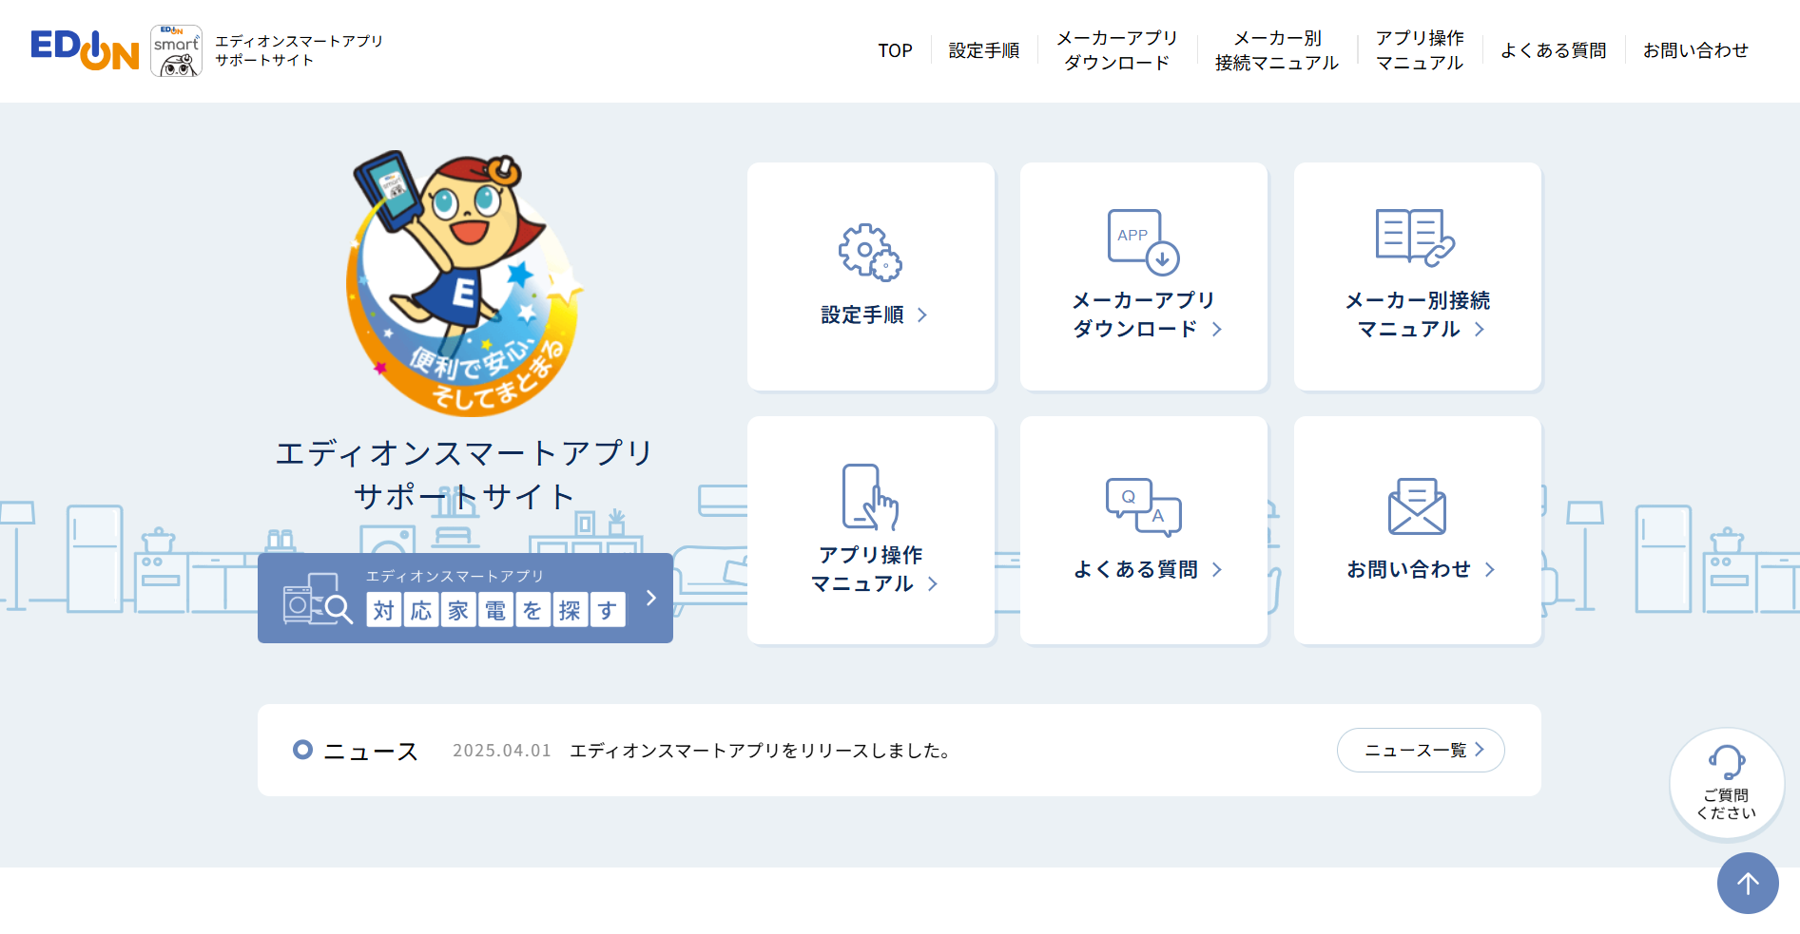Open the news item about the app release
Screen dimensions: 1800x934
click(x=761, y=751)
